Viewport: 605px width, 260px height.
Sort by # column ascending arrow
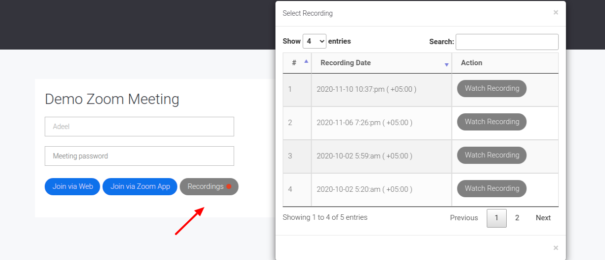[306, 61]
